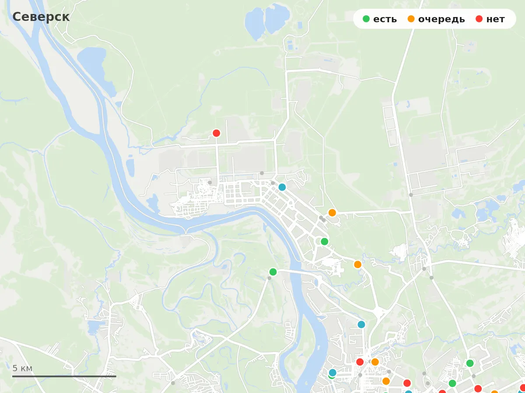Select the teal marker overlapping a green one

click(332, 372)
